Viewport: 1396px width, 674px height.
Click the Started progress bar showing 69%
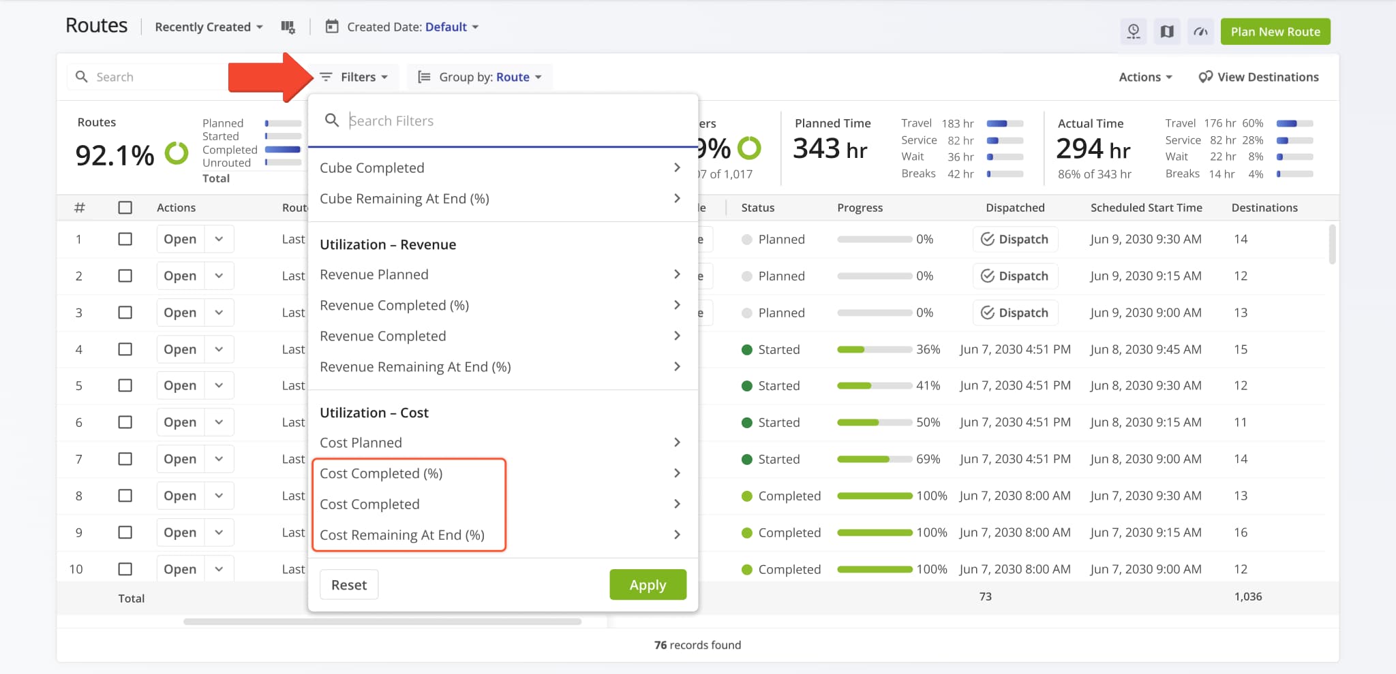pyautogui.click(x=875, y=458)
